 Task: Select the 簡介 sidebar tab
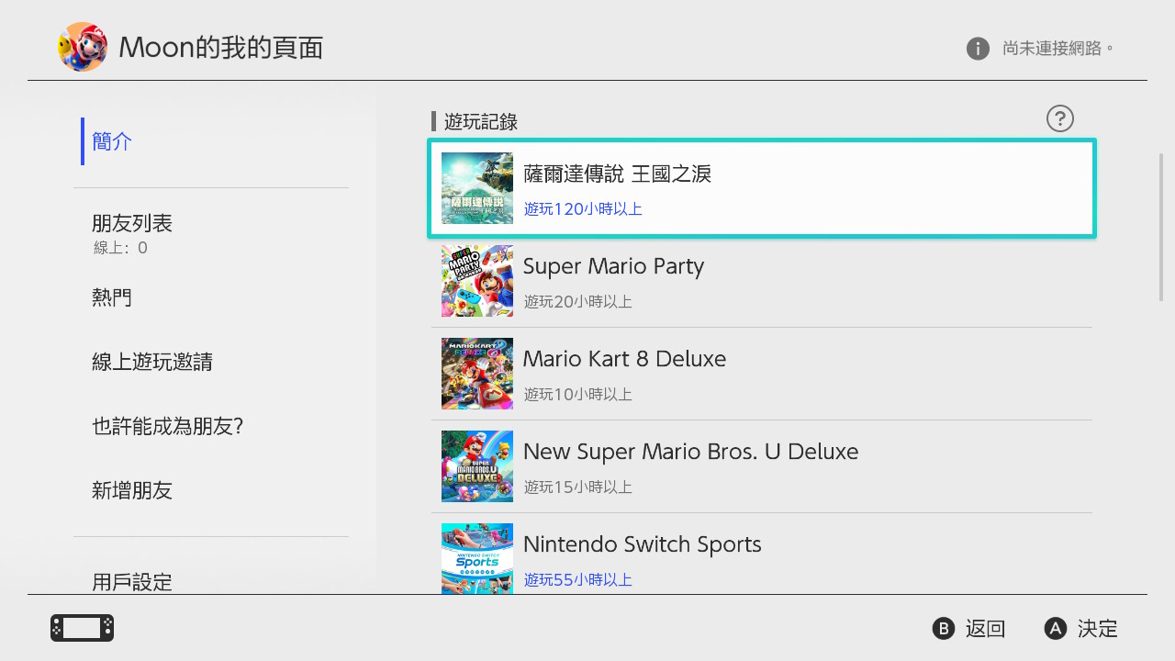coord(113,141)
